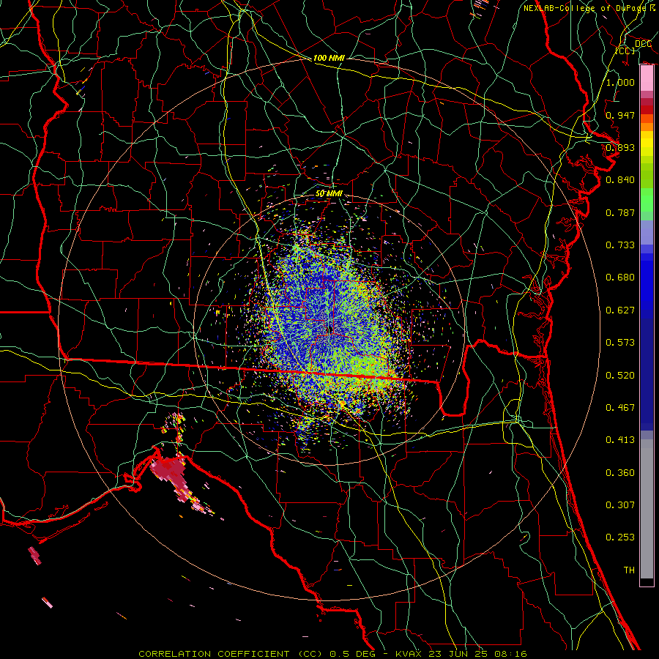659x659 pixels.
Task: Click the 0.253 scale value
Action: 620,537
